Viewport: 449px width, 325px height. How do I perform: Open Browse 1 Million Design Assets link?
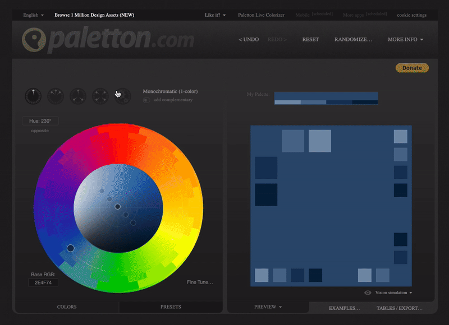tap(94, 15)
